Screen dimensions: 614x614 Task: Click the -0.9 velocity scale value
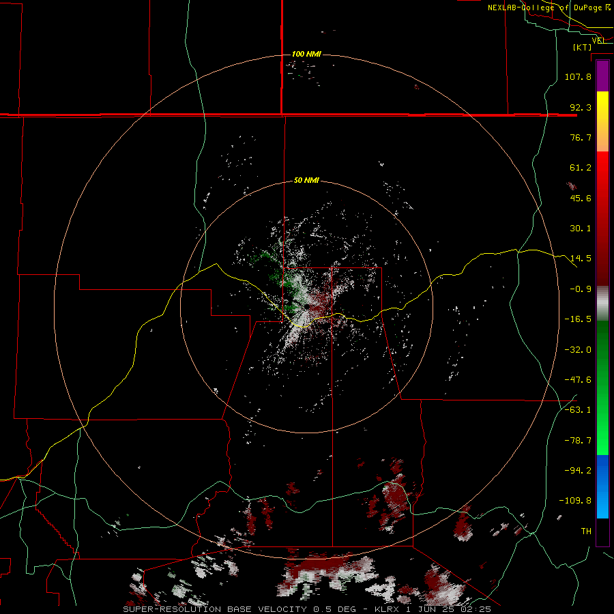pos(581,289)
